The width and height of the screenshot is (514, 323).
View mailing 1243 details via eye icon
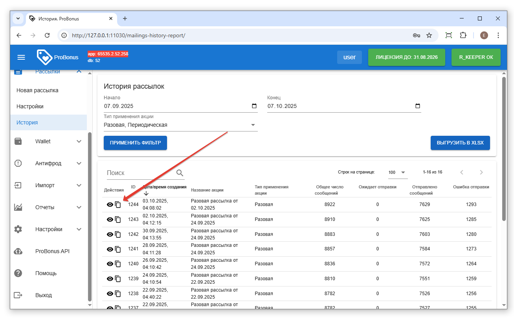pos(110,219)
